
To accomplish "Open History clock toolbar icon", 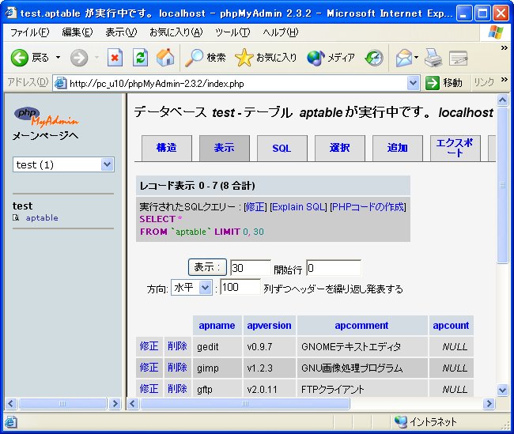I will 374,58.
